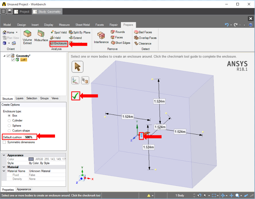Open the Repair ribbon tab

[113, 25]
